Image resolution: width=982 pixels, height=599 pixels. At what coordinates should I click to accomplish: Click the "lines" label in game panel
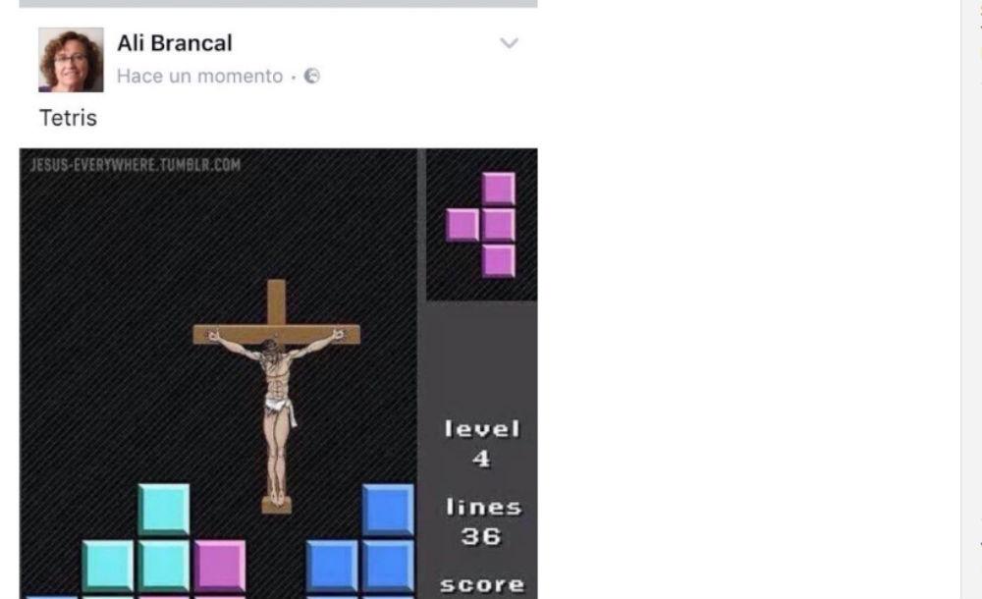[x=483, y=507]
